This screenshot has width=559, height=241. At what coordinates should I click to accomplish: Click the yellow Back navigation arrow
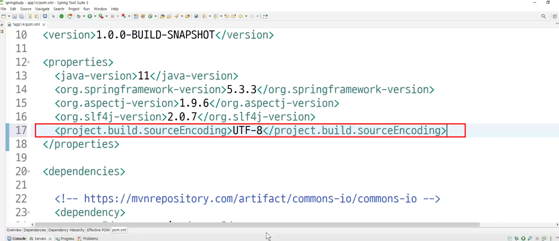[x=241, y=16]
